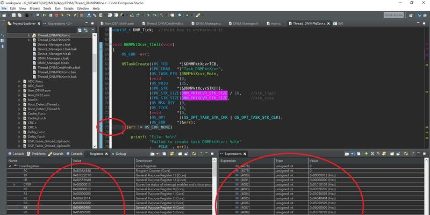Select DNM_Manager.h.bak file
Image resolution: width=430 pixels, height=215 pixels.
[51, 63]
